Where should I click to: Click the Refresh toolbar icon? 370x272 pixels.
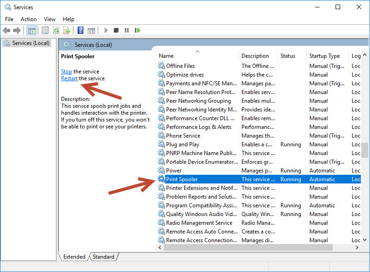[56, 30]
